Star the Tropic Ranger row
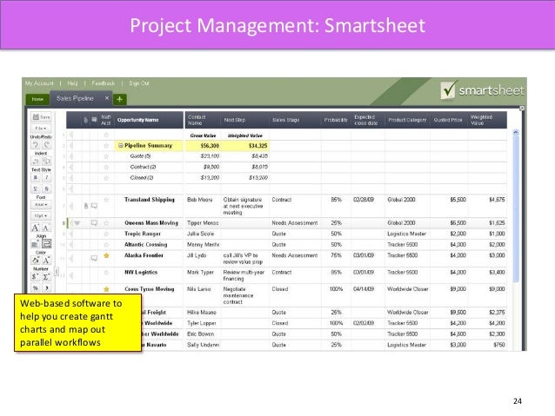 [106, 234]
